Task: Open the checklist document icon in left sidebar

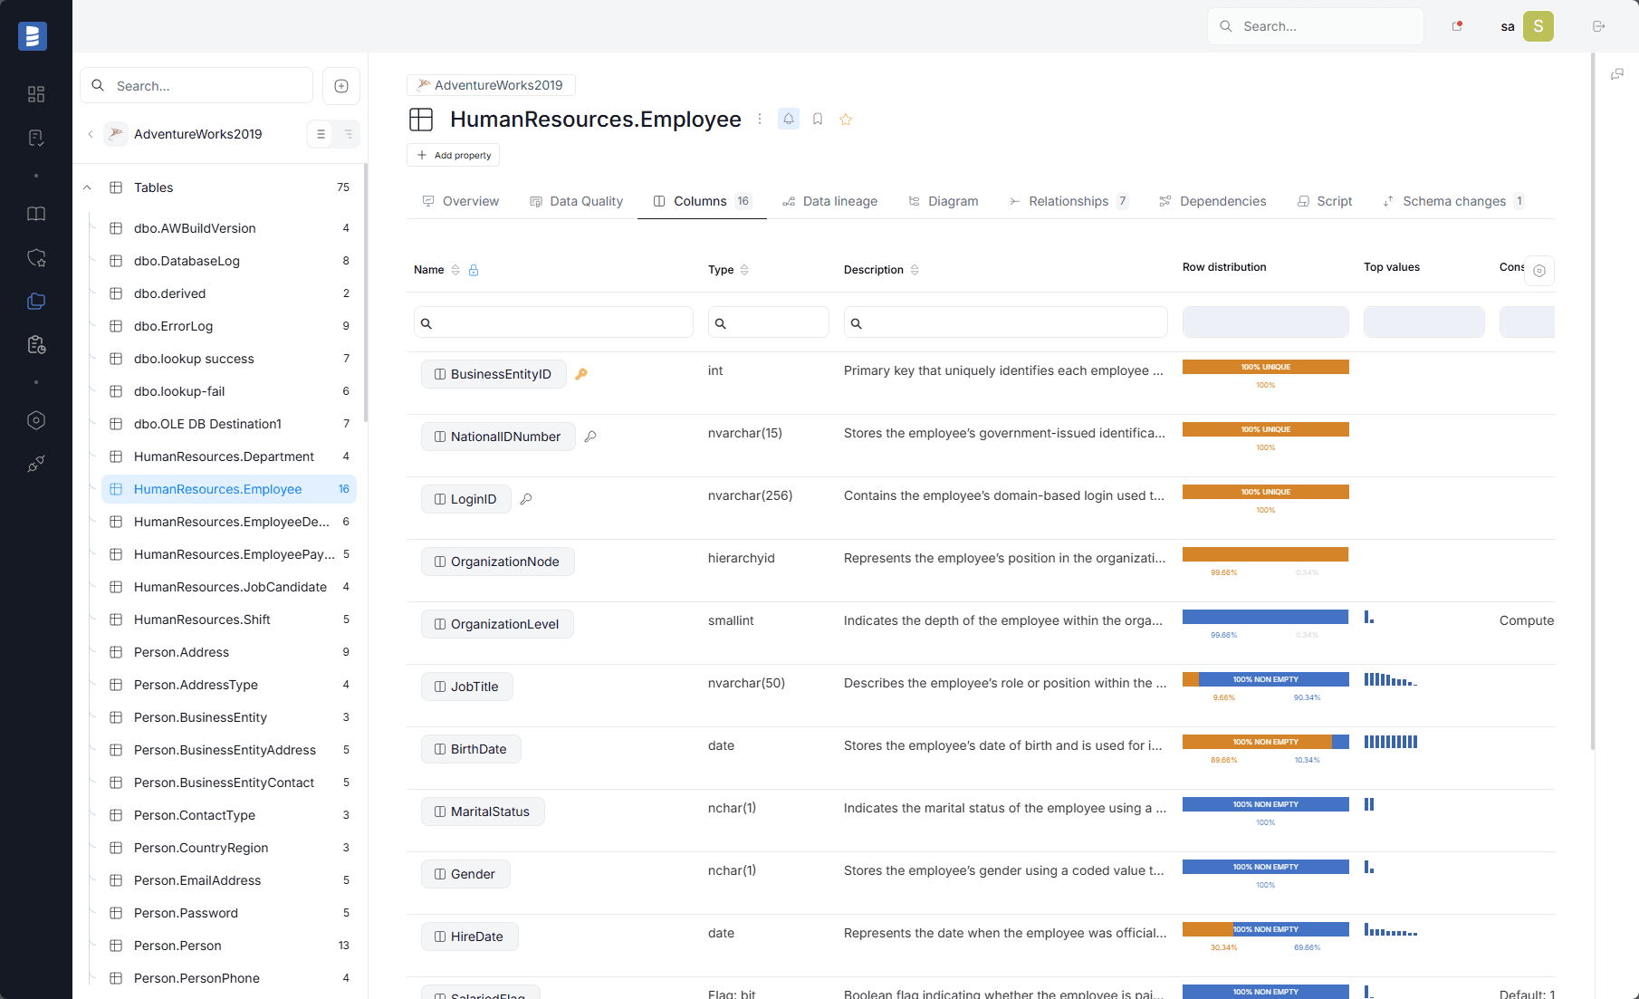Action: click(36, 138)
